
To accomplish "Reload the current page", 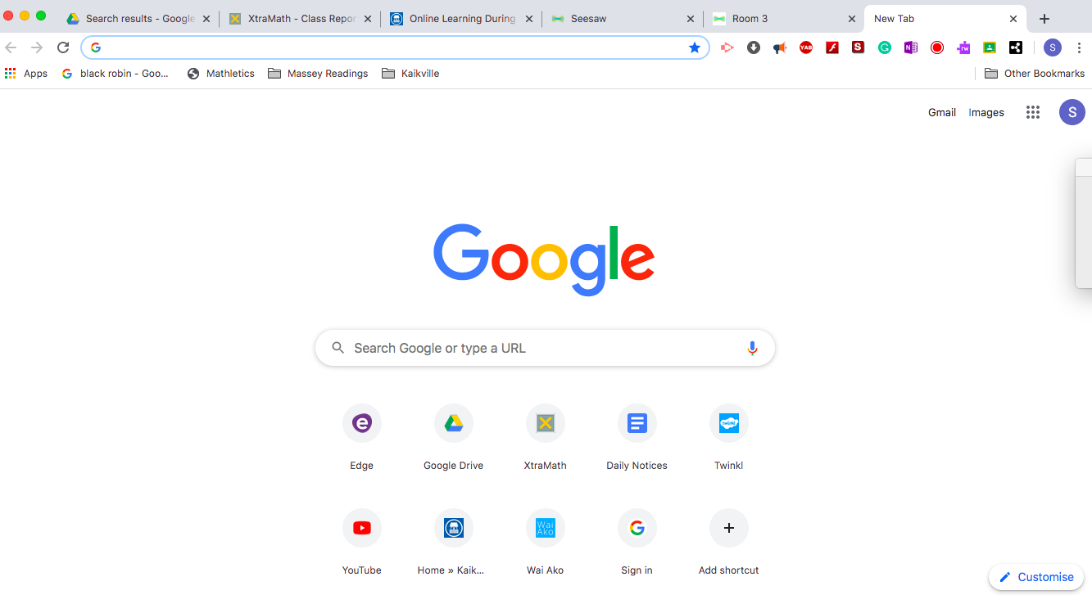I will click(63, 47).
